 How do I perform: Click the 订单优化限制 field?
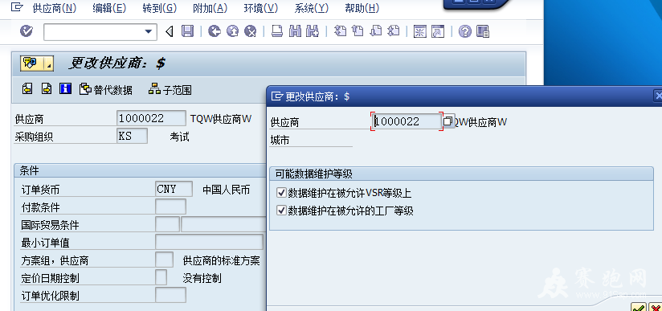(x=170, y=295)
